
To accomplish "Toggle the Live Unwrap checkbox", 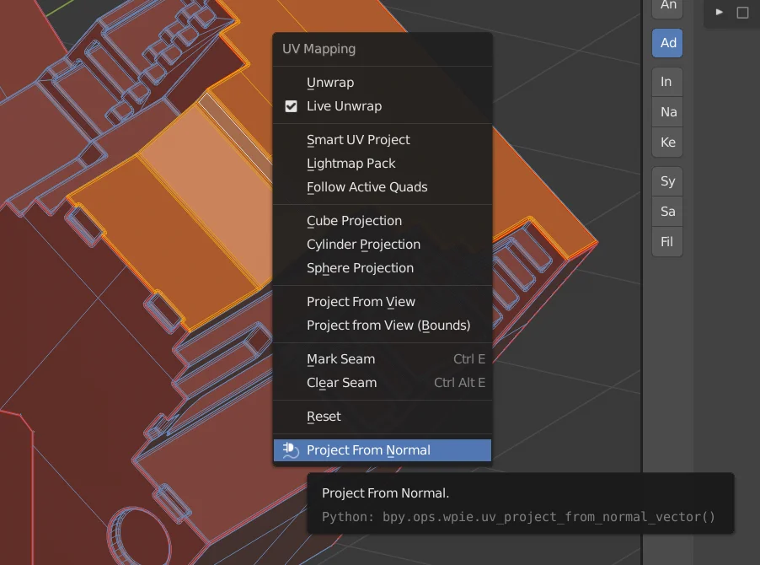I will pos(291,106).
